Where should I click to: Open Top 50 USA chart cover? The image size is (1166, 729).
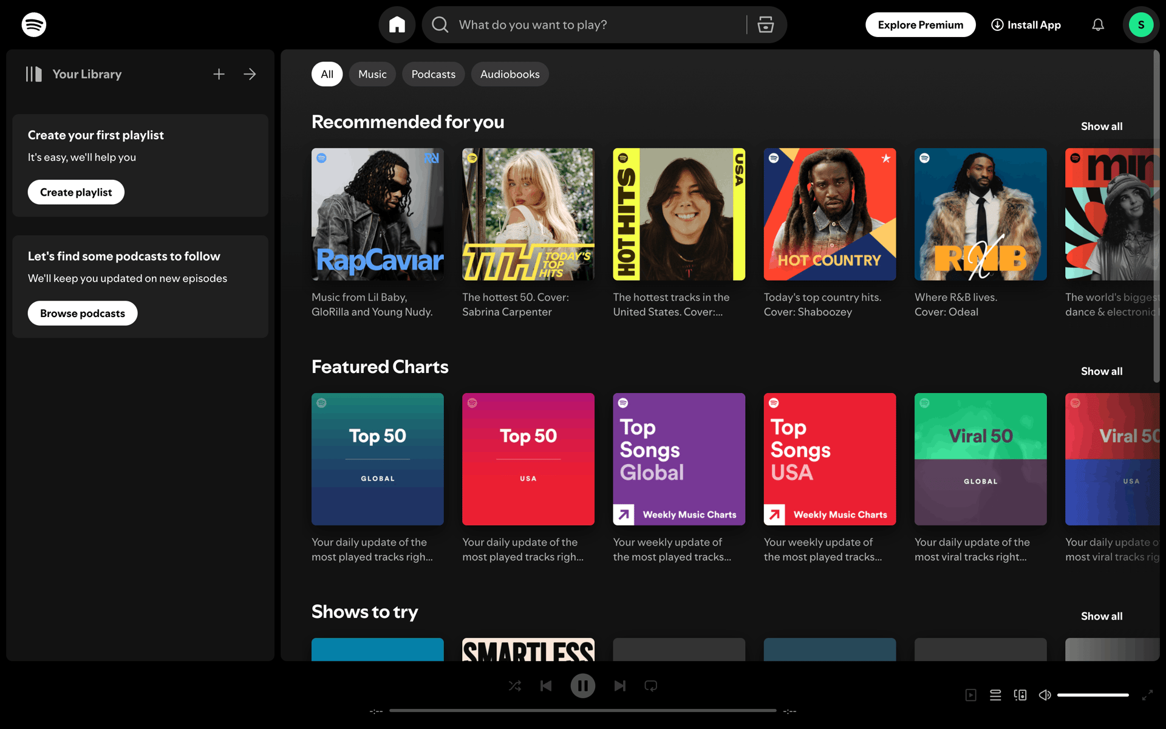(528, 459)
